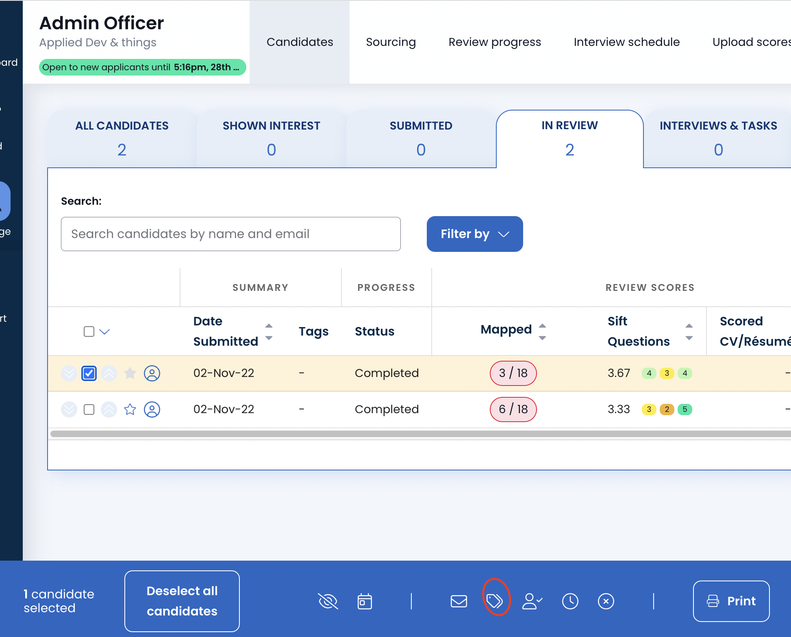
Task: Click the person-with-checkmark assign icon
Action: pos(532,601)
